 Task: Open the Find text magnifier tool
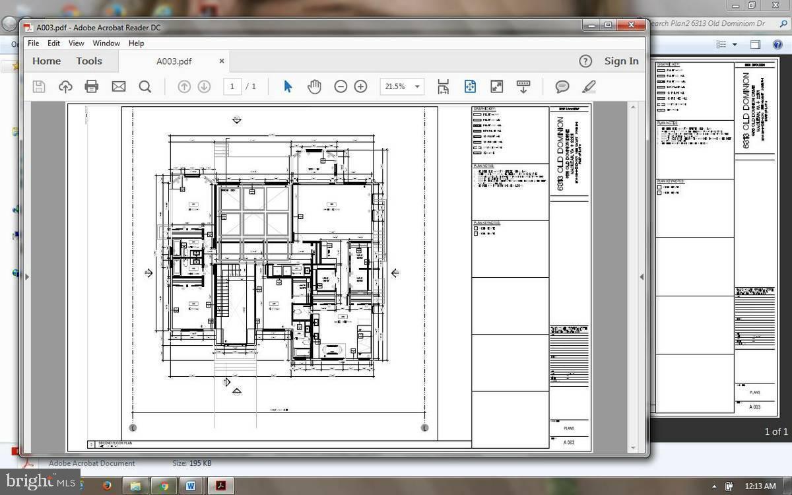[x=145, y=86]
